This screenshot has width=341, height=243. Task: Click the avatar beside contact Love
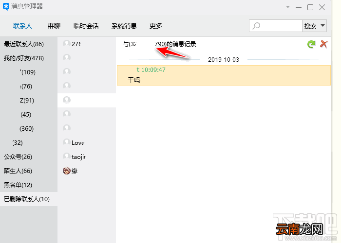pyautogui.click(x=67, y=142)
